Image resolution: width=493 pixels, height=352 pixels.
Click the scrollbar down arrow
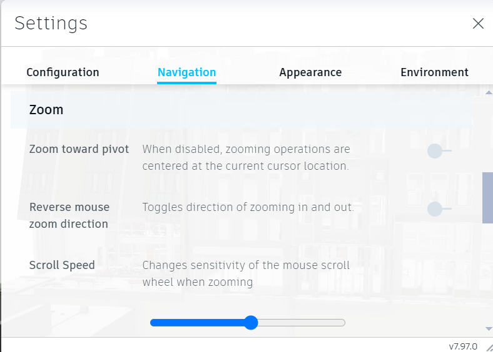489,328
